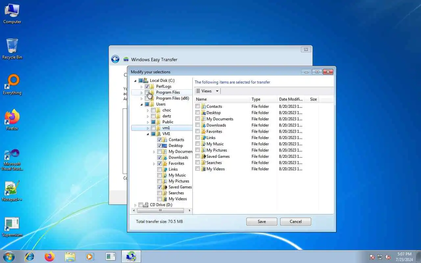This screenshot has height=263, width=421.
Task: Check the Searches checkbox in the tree
Action: [160, 193]
